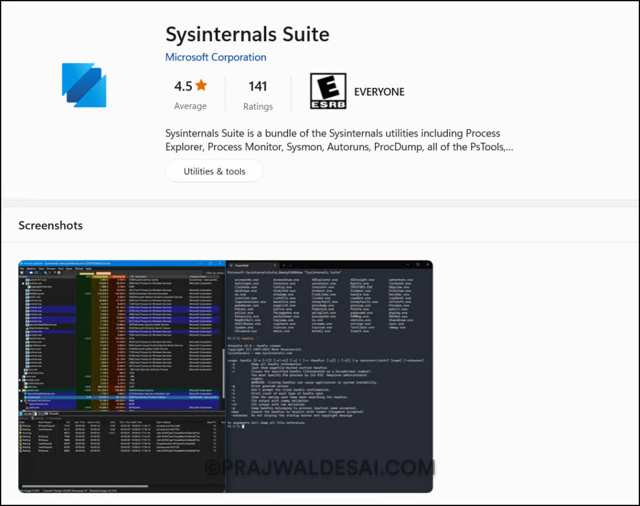Viewport: 640px width, 506px height.
Task: Click the app description text
Action: click(x=339, y=140)
